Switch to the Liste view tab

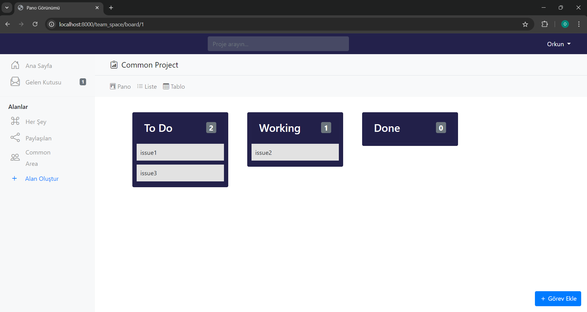point(147,87)
